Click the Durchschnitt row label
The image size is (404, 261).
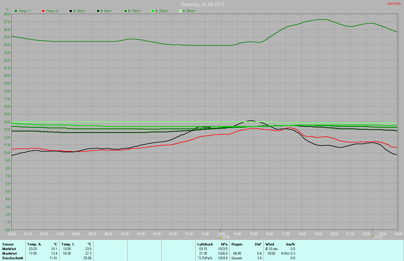click(13, 258)
